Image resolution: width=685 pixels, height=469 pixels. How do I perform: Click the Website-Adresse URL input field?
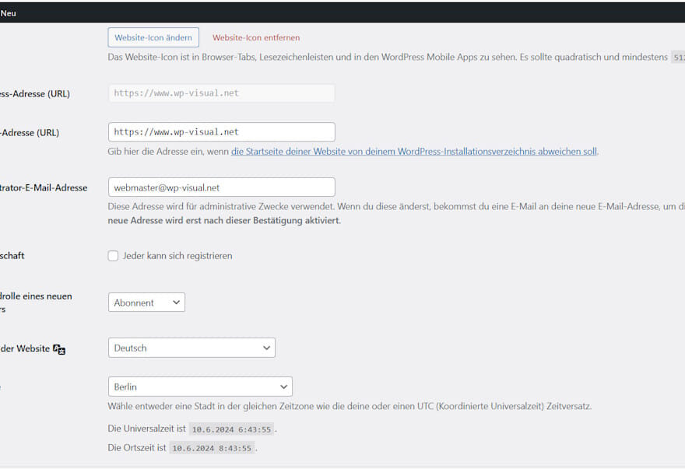[x=222, y=132]
